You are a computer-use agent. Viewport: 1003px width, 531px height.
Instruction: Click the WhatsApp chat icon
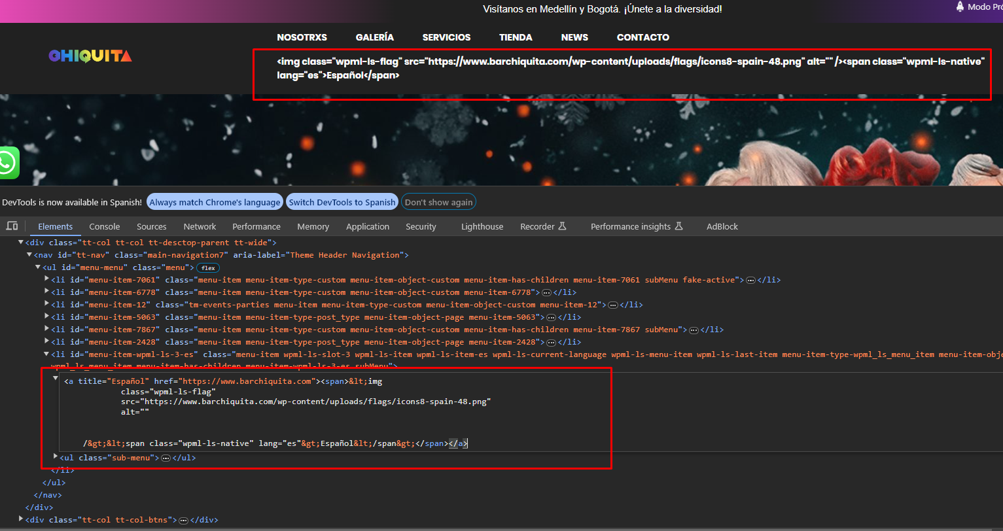[9, 163]
